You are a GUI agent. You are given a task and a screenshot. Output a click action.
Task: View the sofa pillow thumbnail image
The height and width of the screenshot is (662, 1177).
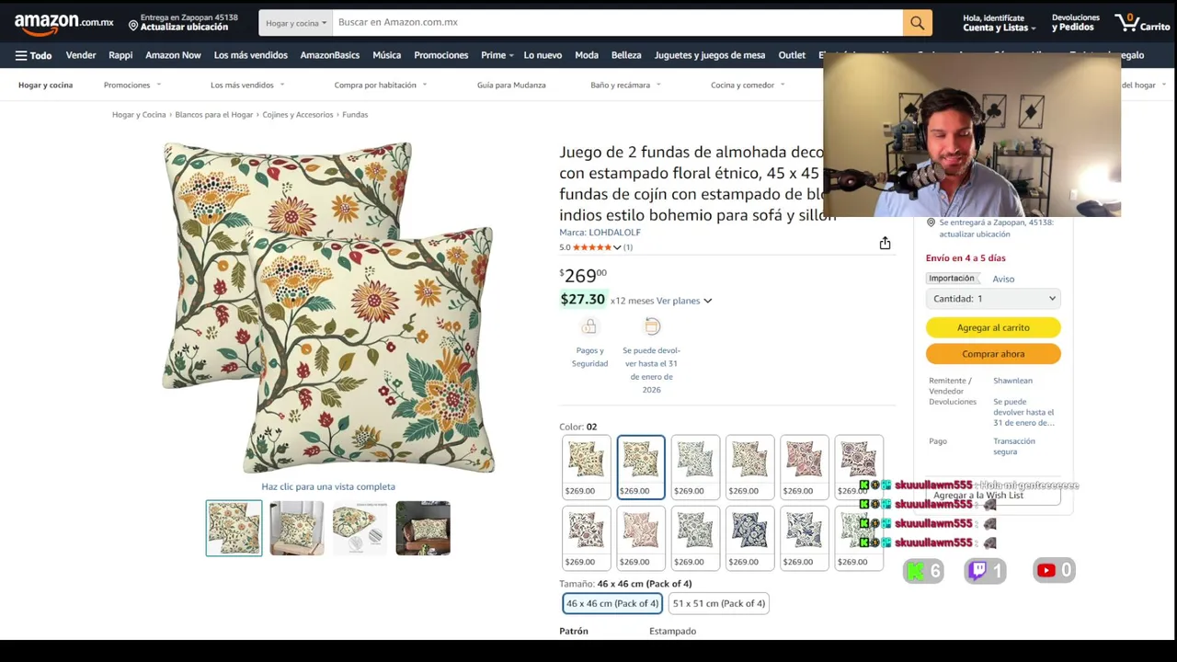click(x=297, y=528)
